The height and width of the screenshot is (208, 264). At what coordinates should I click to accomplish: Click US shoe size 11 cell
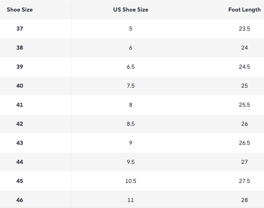(x=131, y=200)
